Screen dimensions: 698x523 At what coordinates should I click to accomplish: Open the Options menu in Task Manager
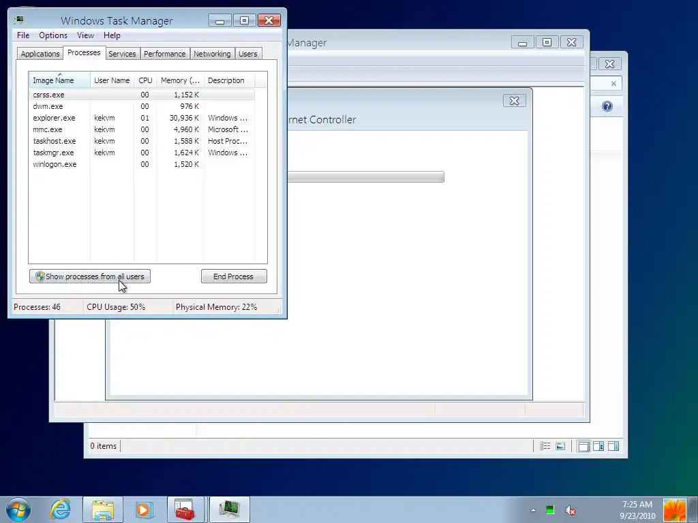(53, 35)
